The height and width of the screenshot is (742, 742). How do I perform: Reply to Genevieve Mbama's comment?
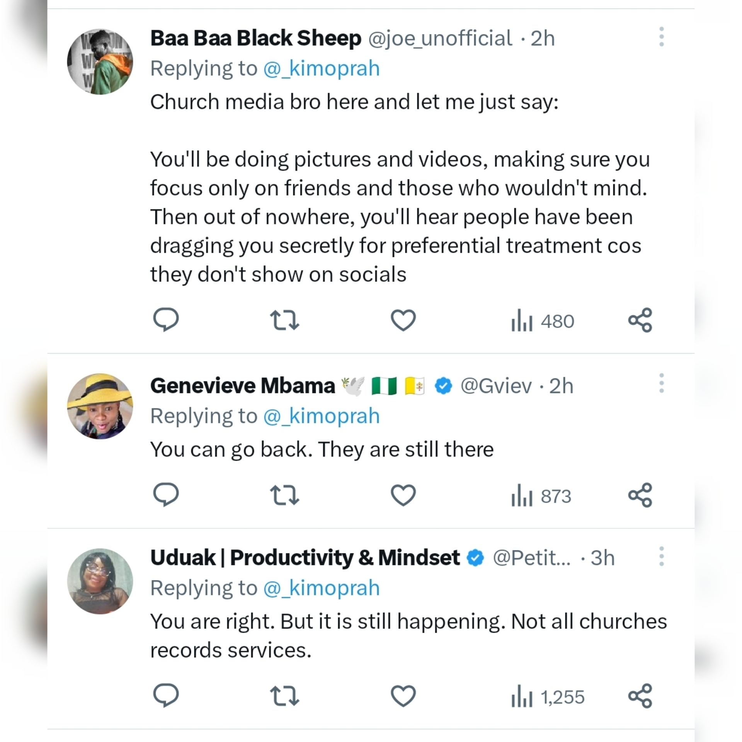click(x=166, y=495)
